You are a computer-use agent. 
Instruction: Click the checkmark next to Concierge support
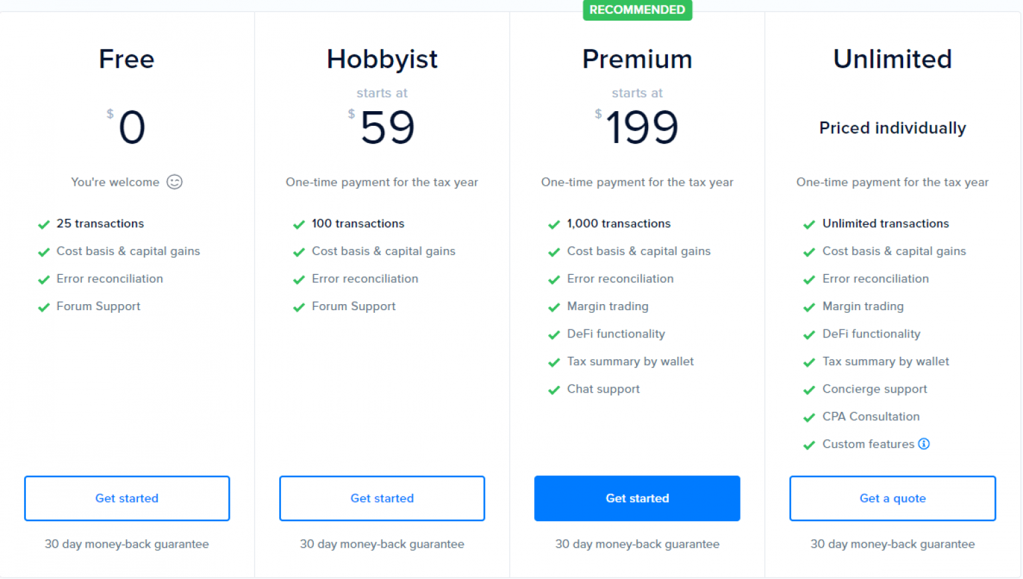click(x=809, y=389)
